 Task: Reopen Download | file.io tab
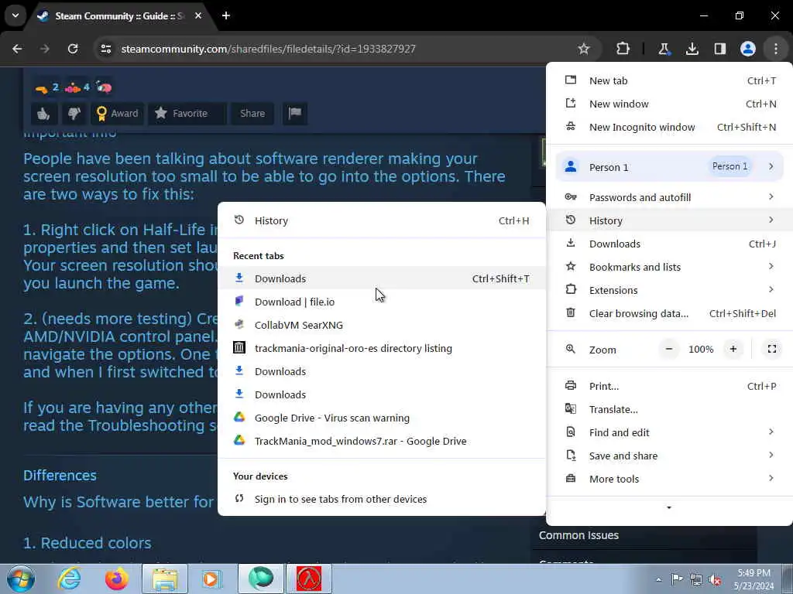coord(382,302)
